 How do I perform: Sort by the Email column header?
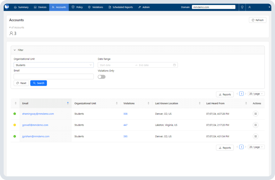pyautogui.click(x=45, y=103)
